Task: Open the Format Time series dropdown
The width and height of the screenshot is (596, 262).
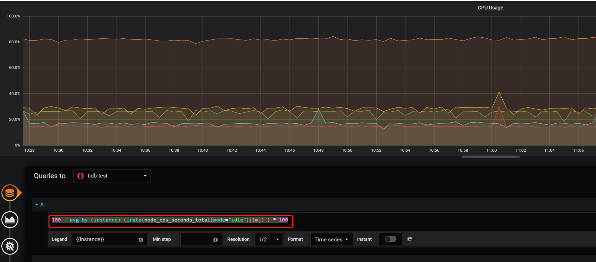Action: click(331, 239)
